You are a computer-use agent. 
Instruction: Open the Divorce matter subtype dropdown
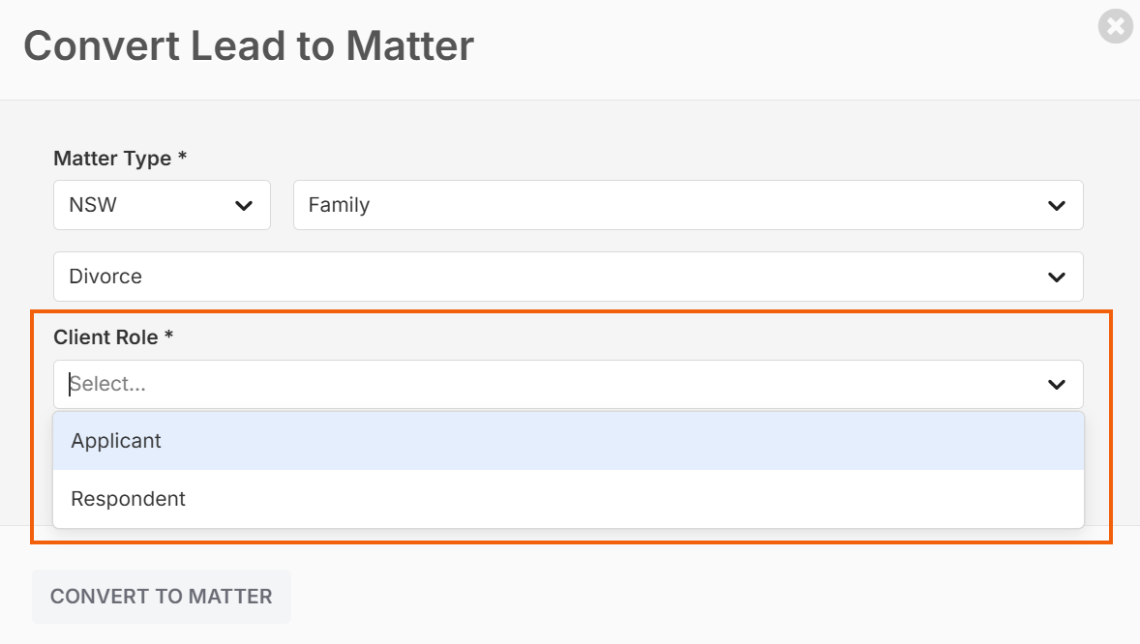[x=568, y=277]
